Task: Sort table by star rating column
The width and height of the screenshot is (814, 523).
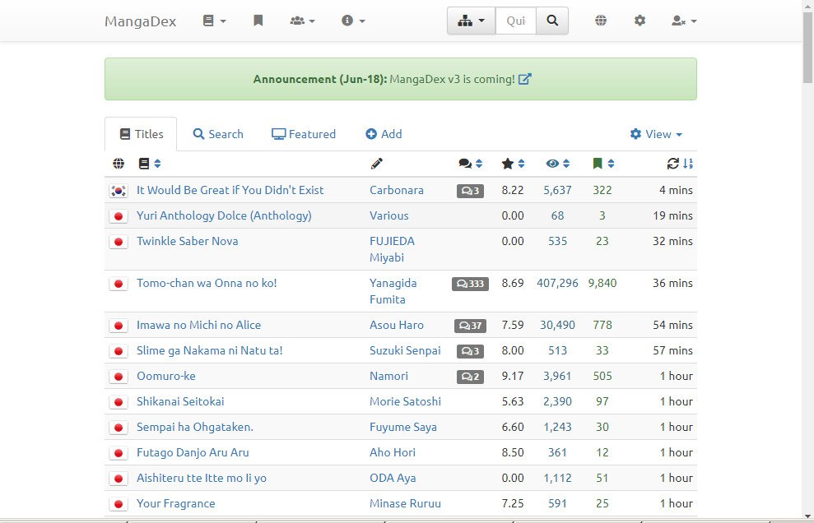Action: coord(513,164)
